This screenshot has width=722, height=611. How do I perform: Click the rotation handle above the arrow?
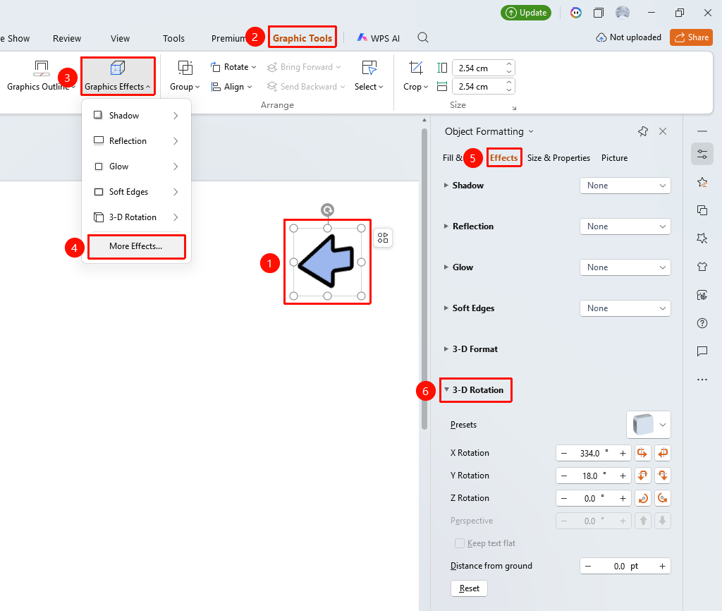tap(327, 210)
